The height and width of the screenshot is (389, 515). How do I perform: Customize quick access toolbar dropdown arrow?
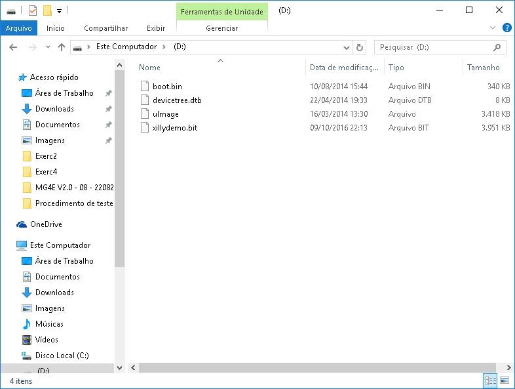(59, 11)
